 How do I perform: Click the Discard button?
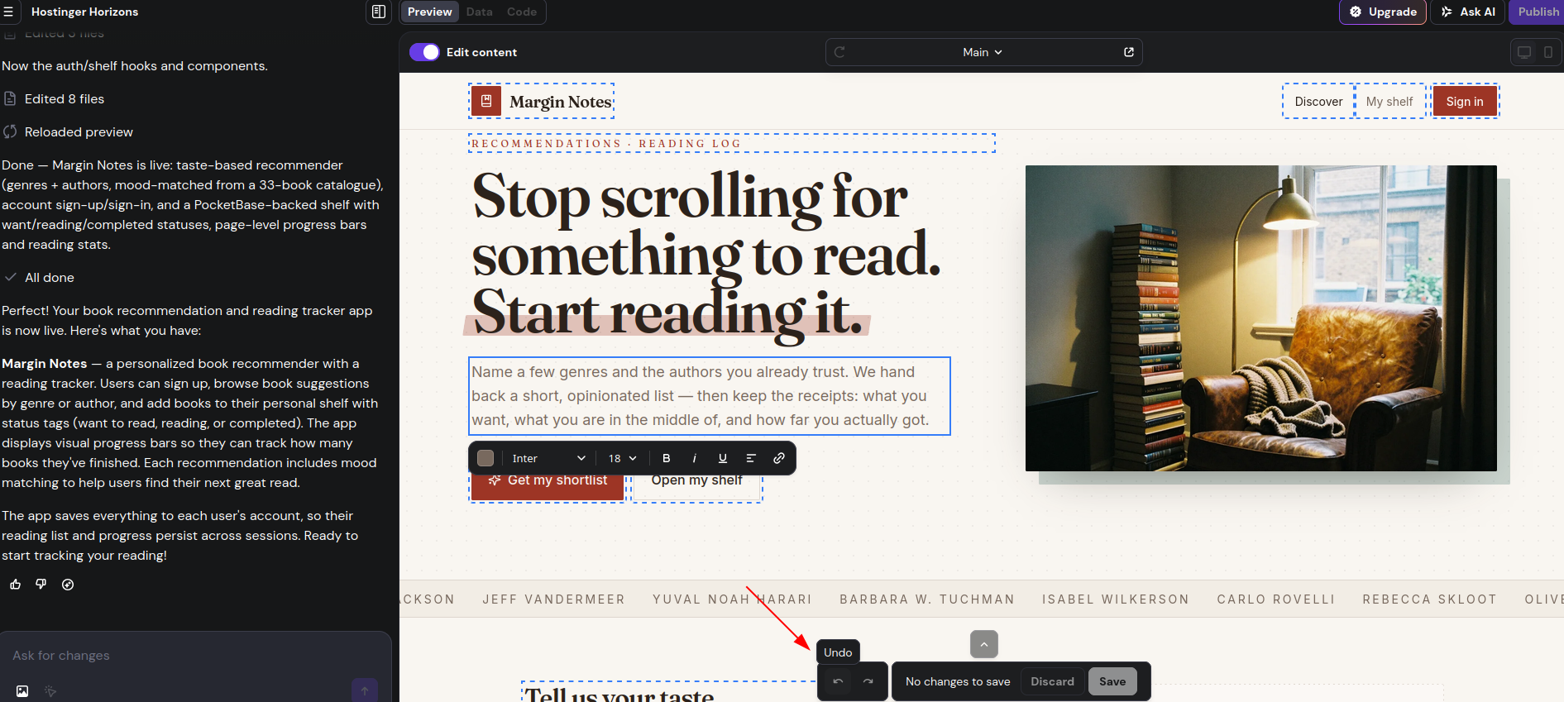coord(1052,681)
